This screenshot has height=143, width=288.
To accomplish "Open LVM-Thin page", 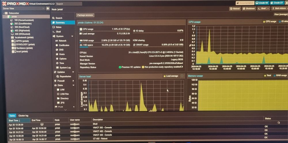I will tap(65, 94).
